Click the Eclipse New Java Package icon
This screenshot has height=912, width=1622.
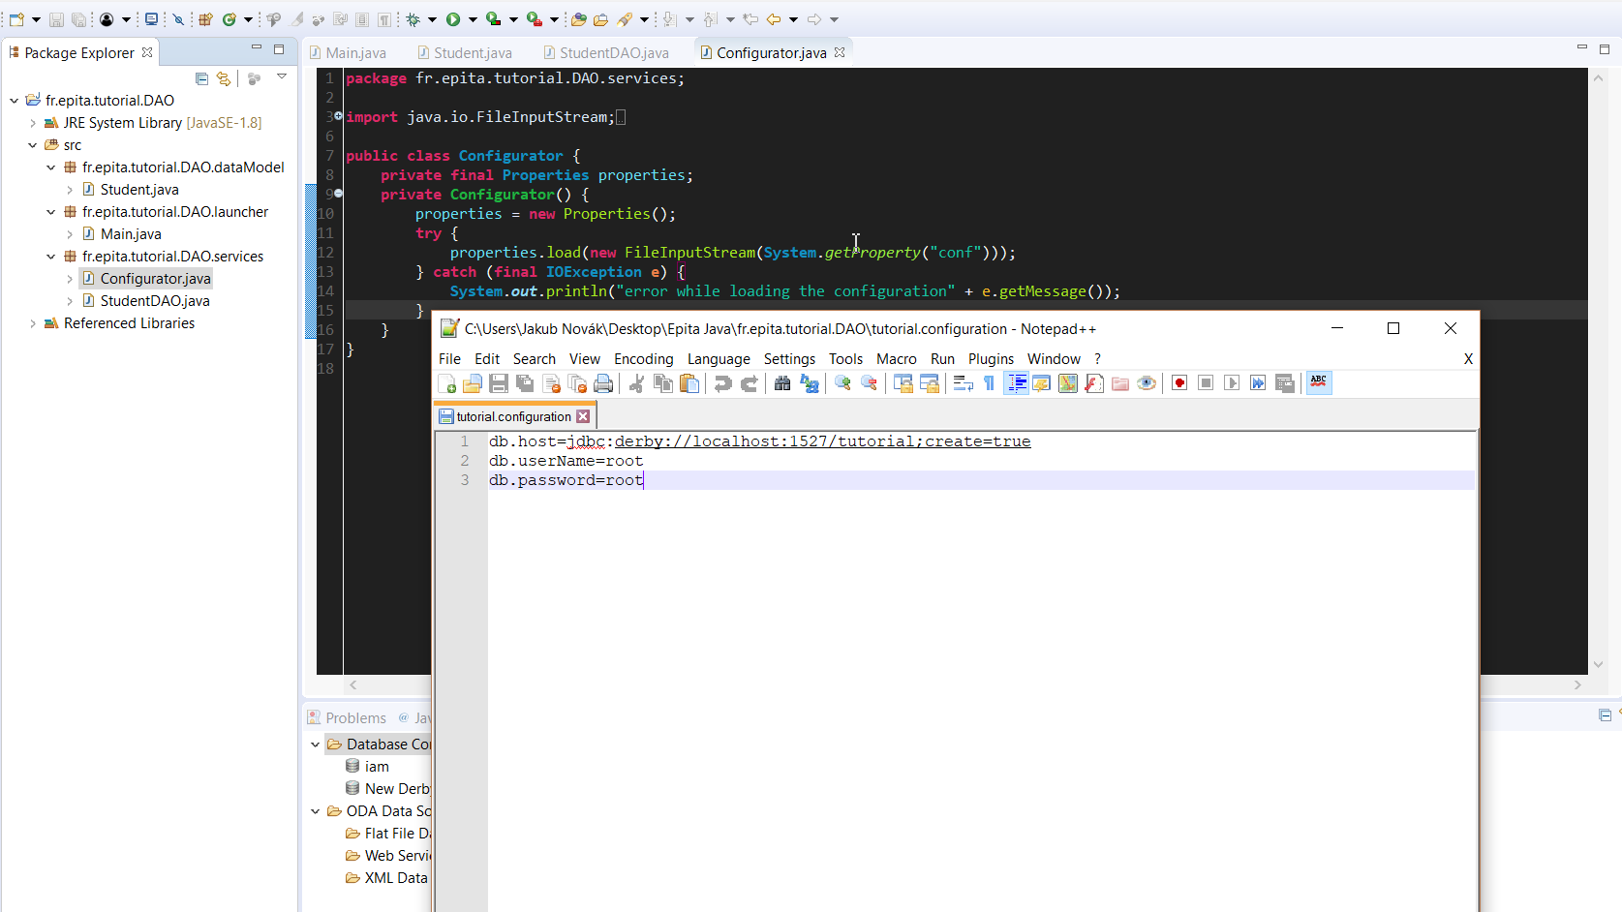tap(205, 19)
